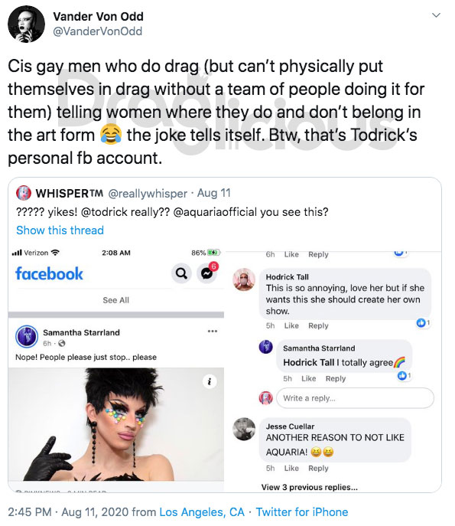Open Facebook Messenger icon with badge
The height and width of the screenshot is (526, 455).
207,273
